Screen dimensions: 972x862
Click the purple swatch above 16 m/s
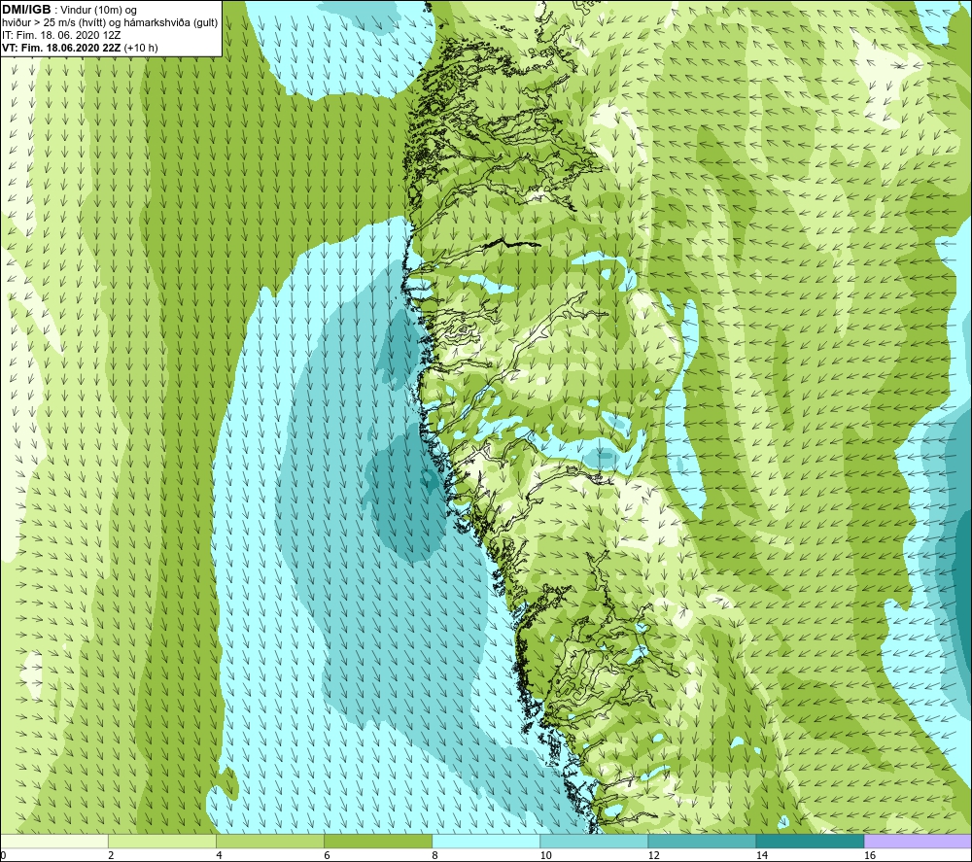[919, 841]
